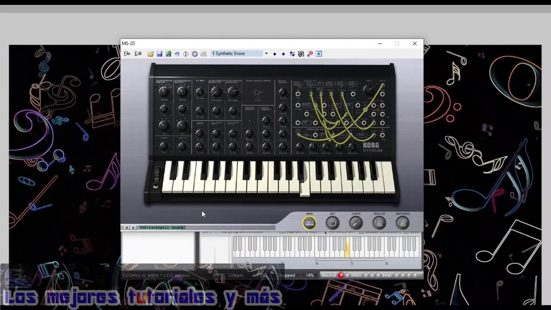Click the blue undo arrow icon
Image resolution: width=551 pixels, height=310 pixels.
pos(177,54)
